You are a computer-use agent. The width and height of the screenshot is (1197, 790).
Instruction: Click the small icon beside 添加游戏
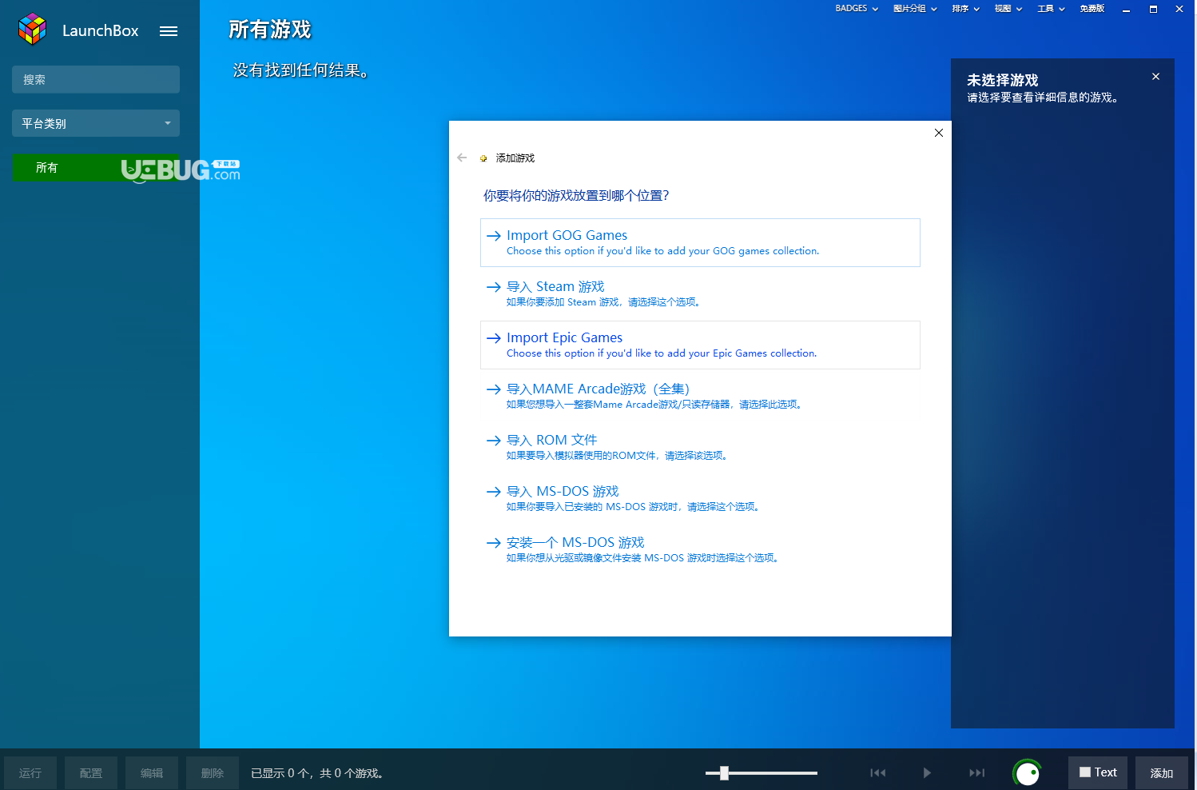pyautogui.click(x=483, y=158)
